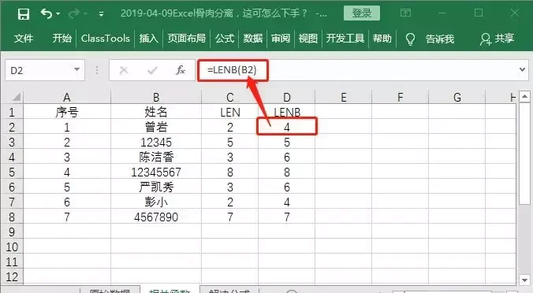Viewport: 533px width, 293px height.
Task: Expand the formula bar chevron
Action: 522,69
